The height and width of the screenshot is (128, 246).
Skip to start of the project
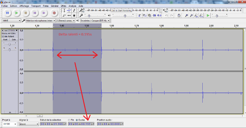(x=35, y=13)
